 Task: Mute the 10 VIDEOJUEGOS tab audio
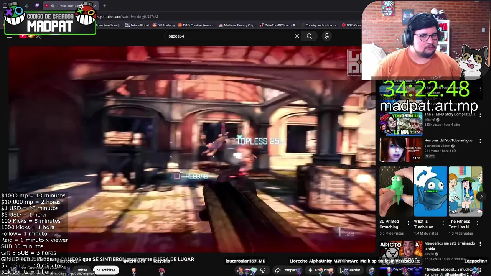coord(52,6)
